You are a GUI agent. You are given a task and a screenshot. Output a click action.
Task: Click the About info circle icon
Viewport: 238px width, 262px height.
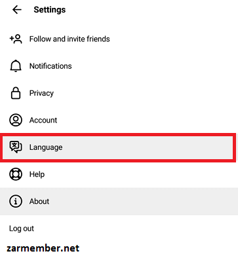(x=16, y=201)
